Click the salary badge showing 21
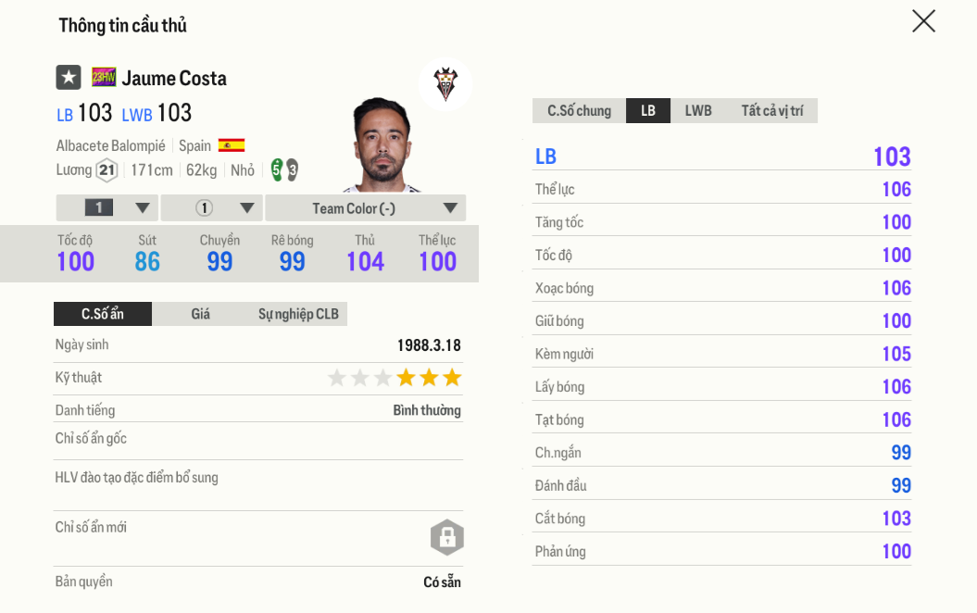The height and width of the screenshot is (613, 977). pos(106,170)
